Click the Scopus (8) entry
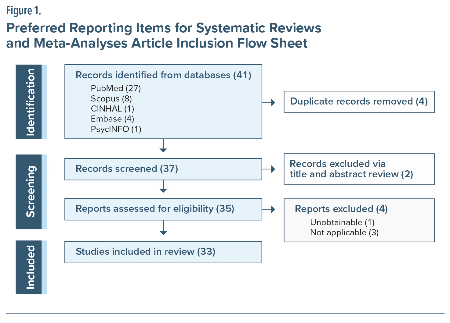The image size is (450, 323). click(x=111, y=99)
